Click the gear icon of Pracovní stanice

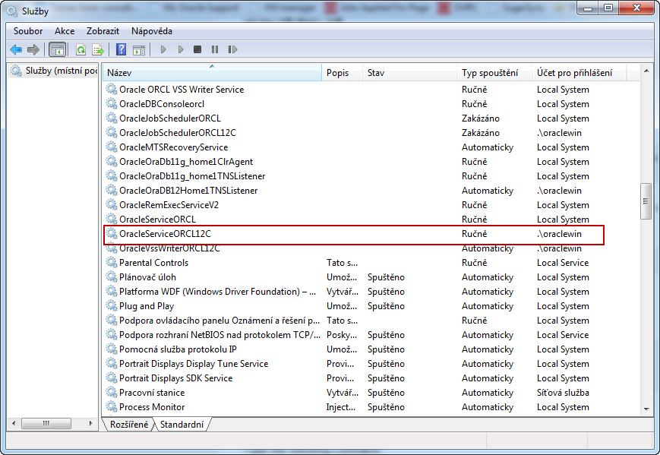112,393
